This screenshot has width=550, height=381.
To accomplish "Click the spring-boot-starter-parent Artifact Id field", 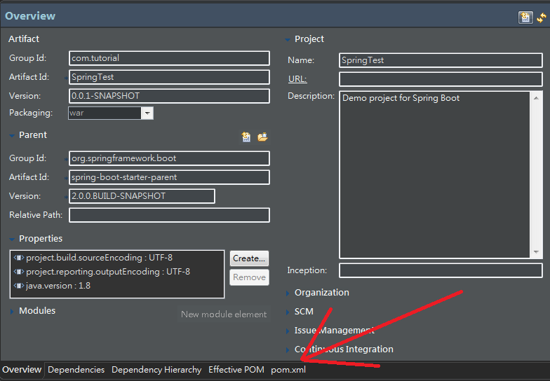I will (x=170, y=177).
